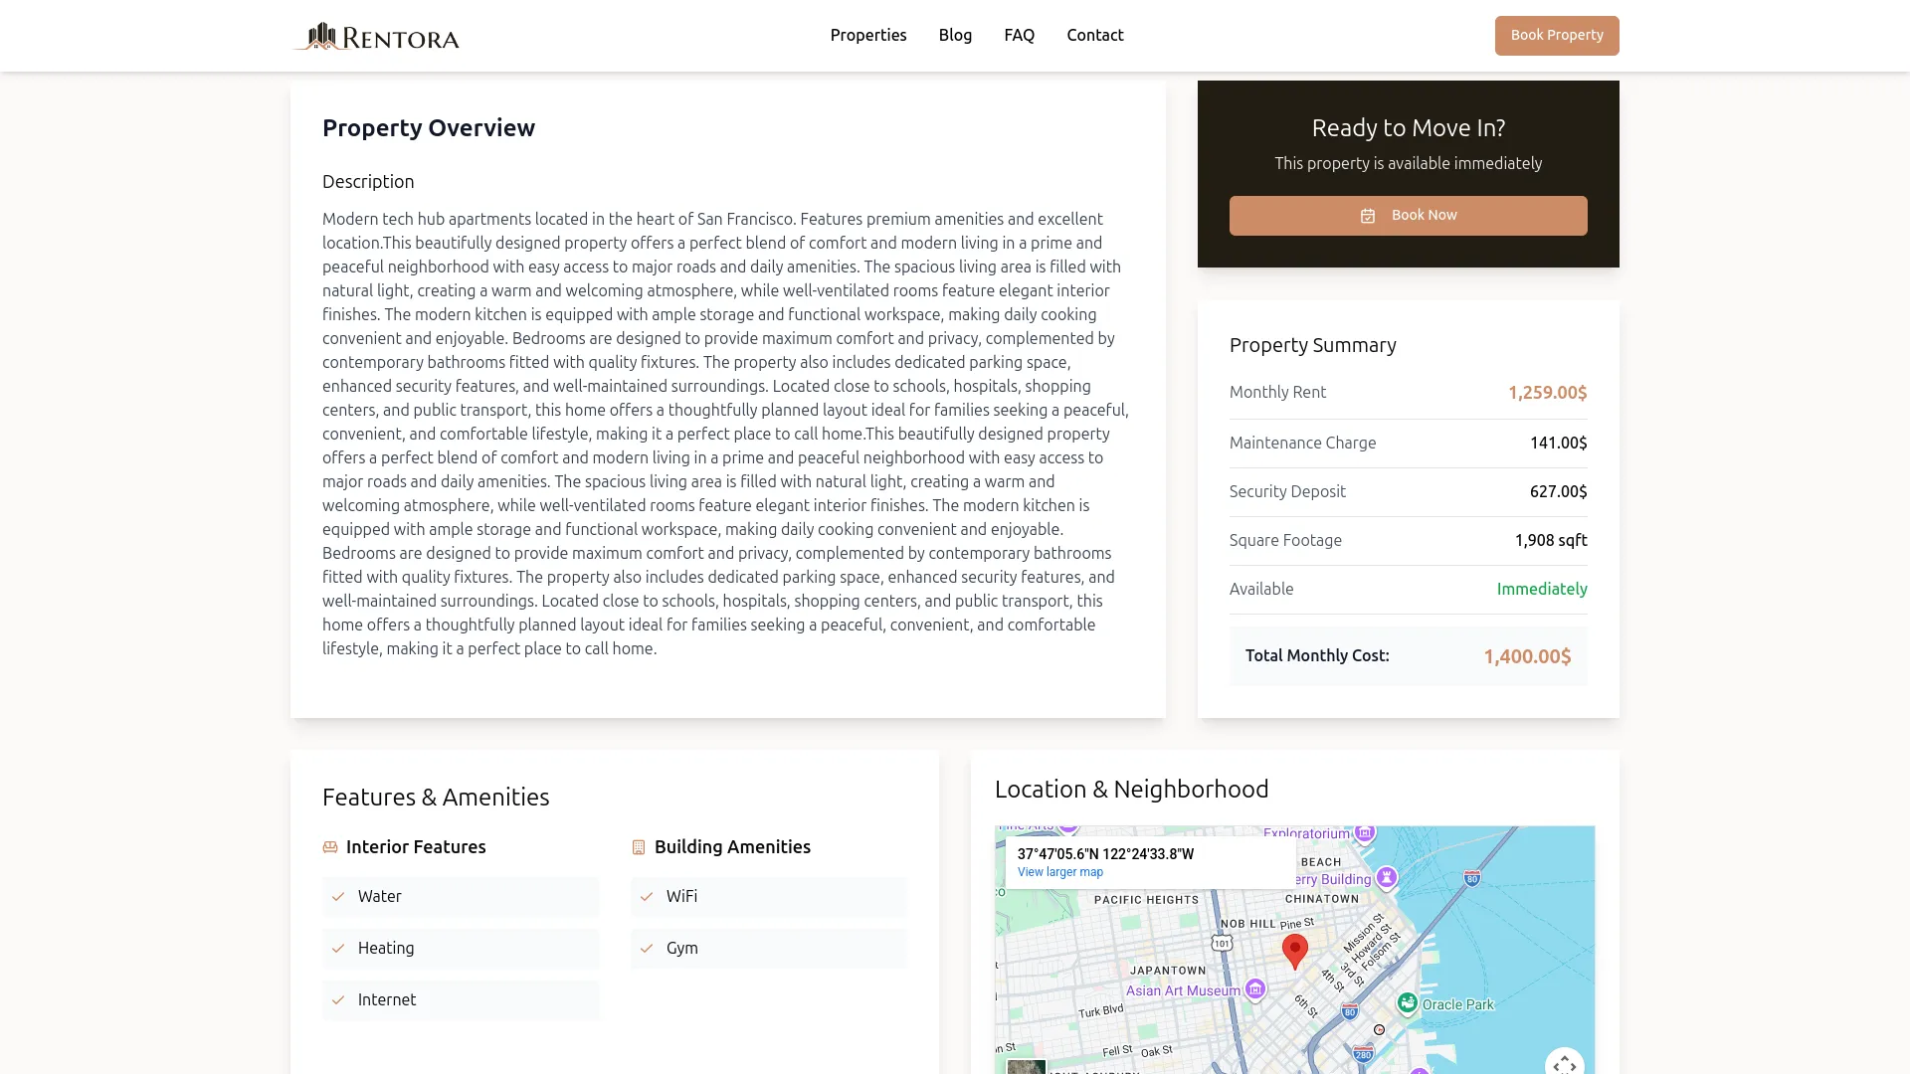Screen dimensions: 1910x1074
Task: Select the building icon beside Building Amenities
Action: (638, 846)
